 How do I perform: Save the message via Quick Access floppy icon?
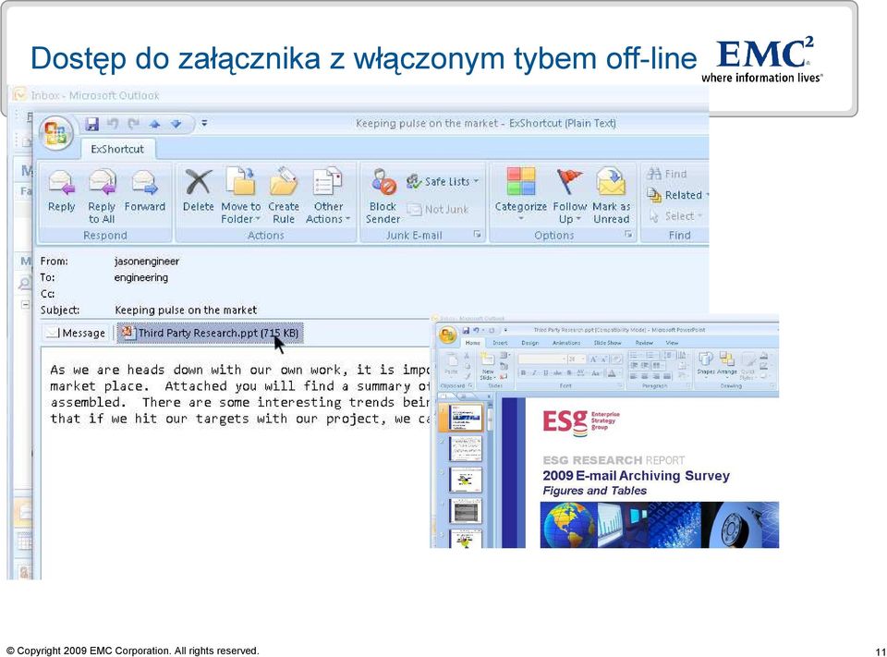[92, 124]
